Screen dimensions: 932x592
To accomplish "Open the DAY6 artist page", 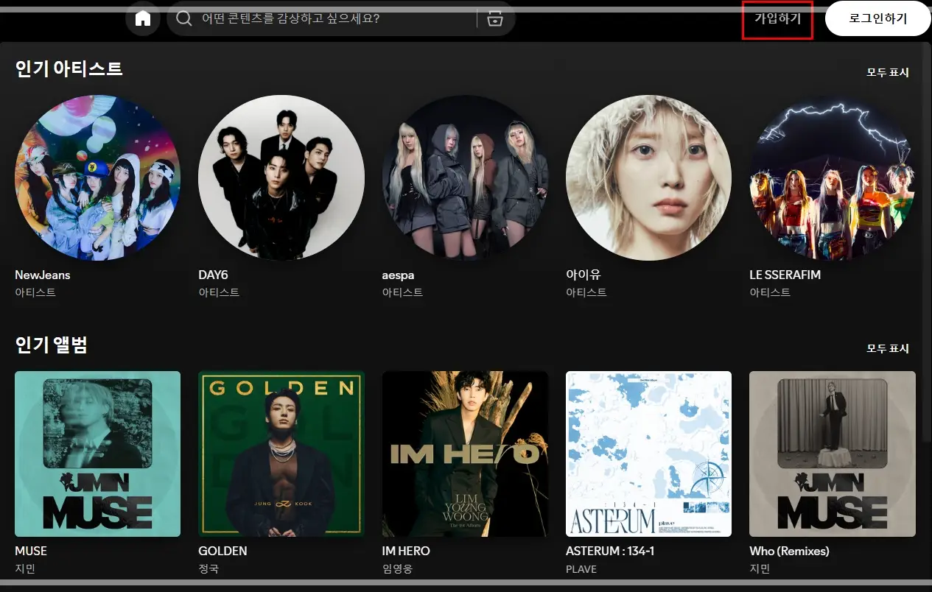I will click(281, 178).
